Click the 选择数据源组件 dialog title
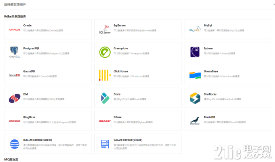275x162 pixels. tap(15, 4)
